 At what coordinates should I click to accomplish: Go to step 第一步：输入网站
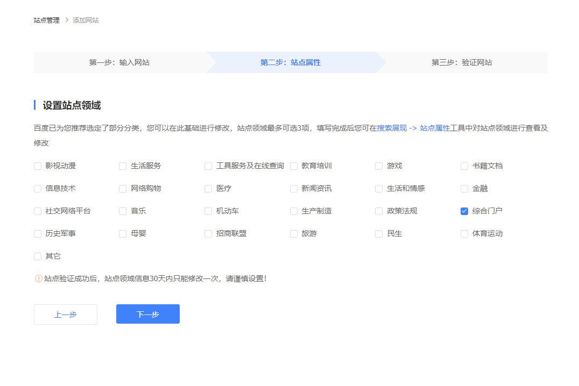tap(119, 62)
